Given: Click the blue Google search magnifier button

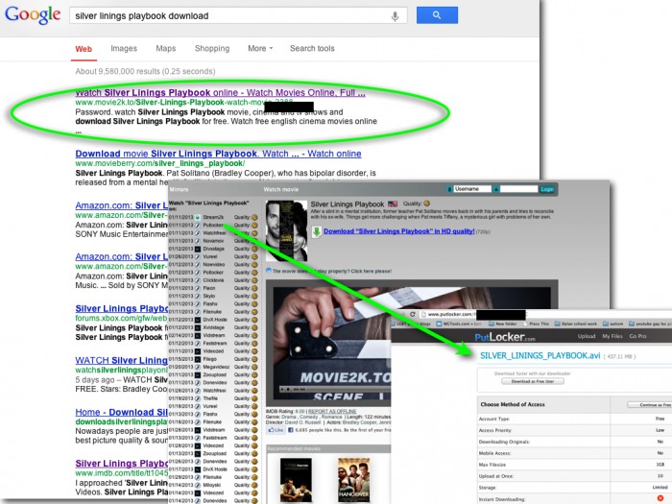Looking at the screenshot, I should click(437, 15).
